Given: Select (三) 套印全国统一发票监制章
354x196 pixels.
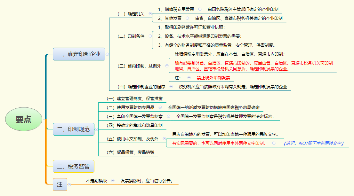Looking at the screenshot, I should pyautogui.click(x=134, y=116).
